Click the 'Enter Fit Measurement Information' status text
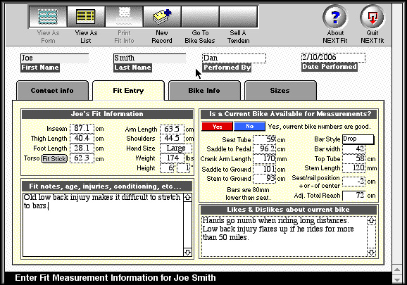The height and width of the screenshot is (285, 407). click(115, 278)
